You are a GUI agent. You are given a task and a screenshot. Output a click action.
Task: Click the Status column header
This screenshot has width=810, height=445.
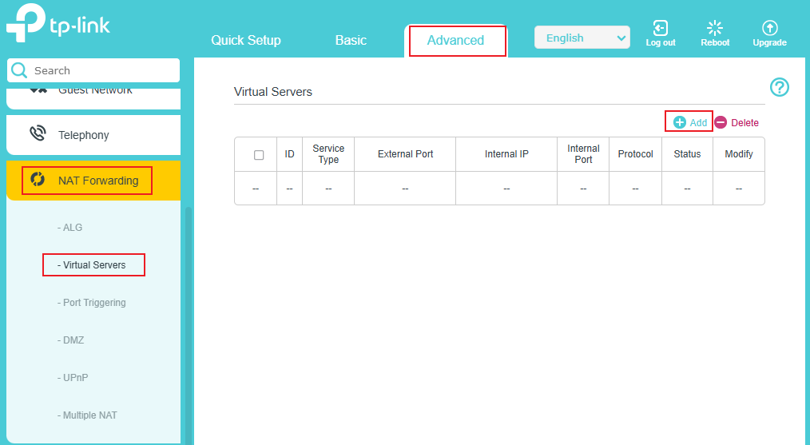tap(687, 154)
